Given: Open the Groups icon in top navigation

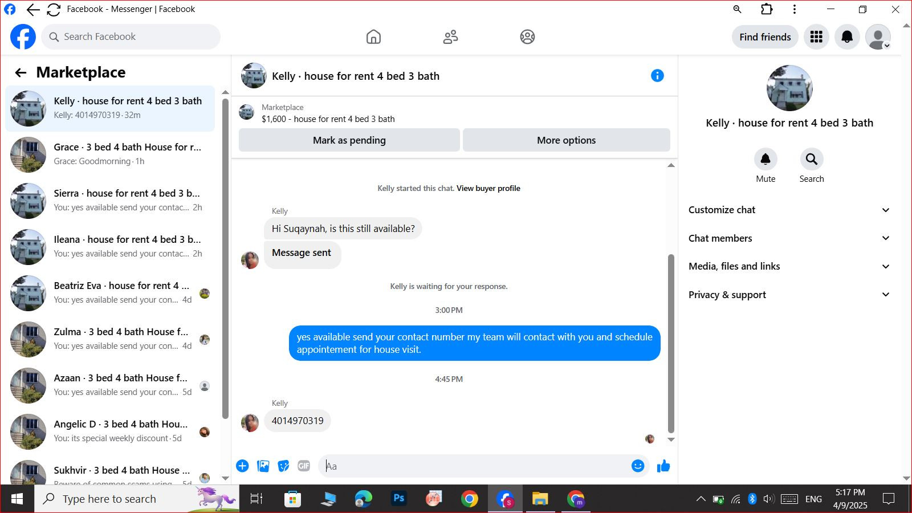Looking at the screenshot, I should coord(527,37).
